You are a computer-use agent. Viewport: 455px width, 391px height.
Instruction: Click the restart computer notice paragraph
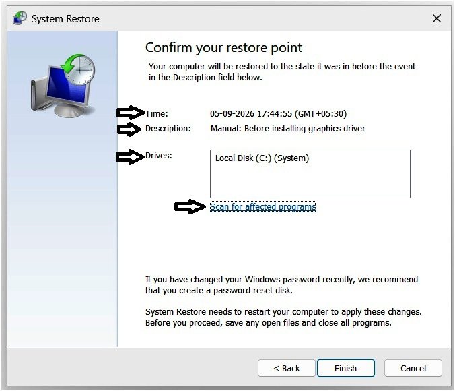283,317
